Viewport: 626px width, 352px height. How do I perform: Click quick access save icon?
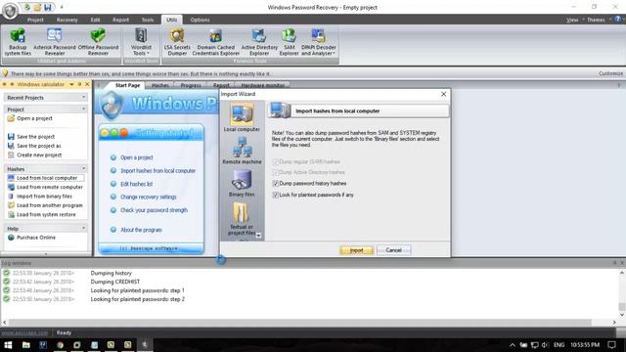click(x=48, y=7)
